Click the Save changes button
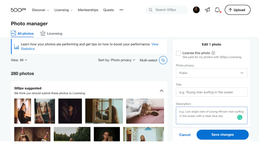259x144 pixels. [x=222, y=135]
